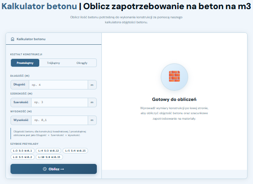This screenshot has width=253, height=184.
Task: Click the 'WYSOKOŚĆ (M)' label
Action: 21,111
